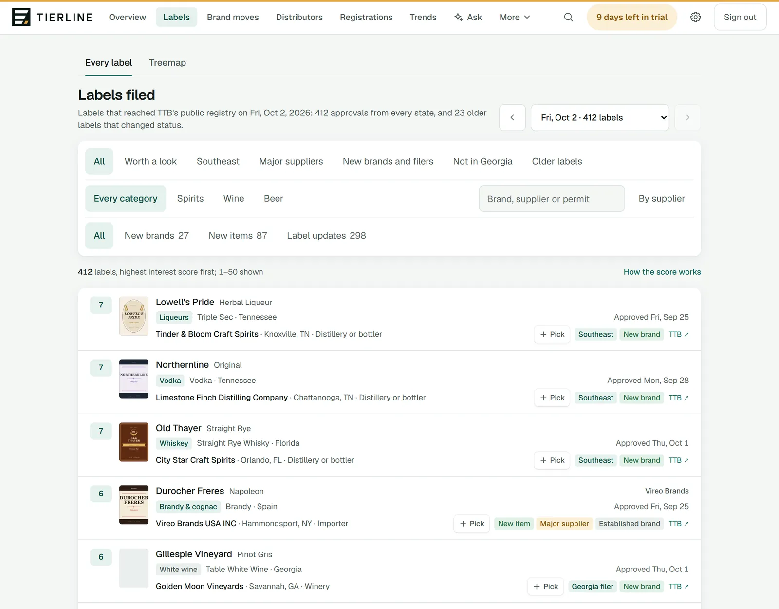Image resolution: width=779 pixels, height=609 pixels.
Task: Open settings gear icon
Action: click(696, 17)
